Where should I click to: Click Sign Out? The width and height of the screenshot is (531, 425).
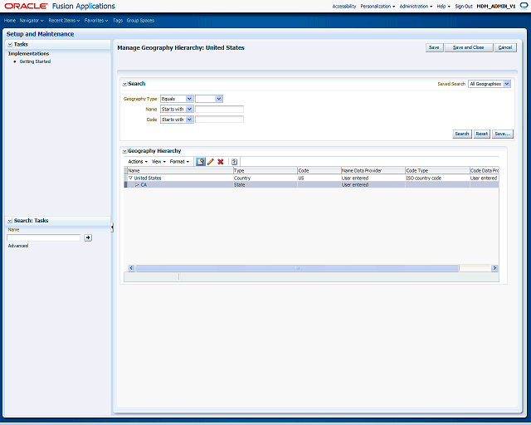click(464, 6)
